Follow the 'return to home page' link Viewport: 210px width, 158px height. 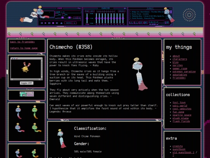[24, 48]
